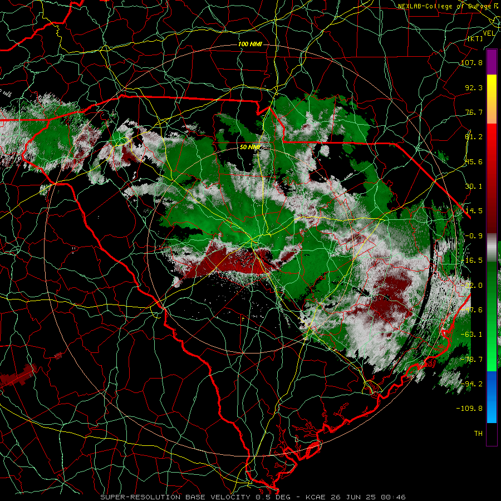Pick the purple segment of velocity scale

click(492, 62)
